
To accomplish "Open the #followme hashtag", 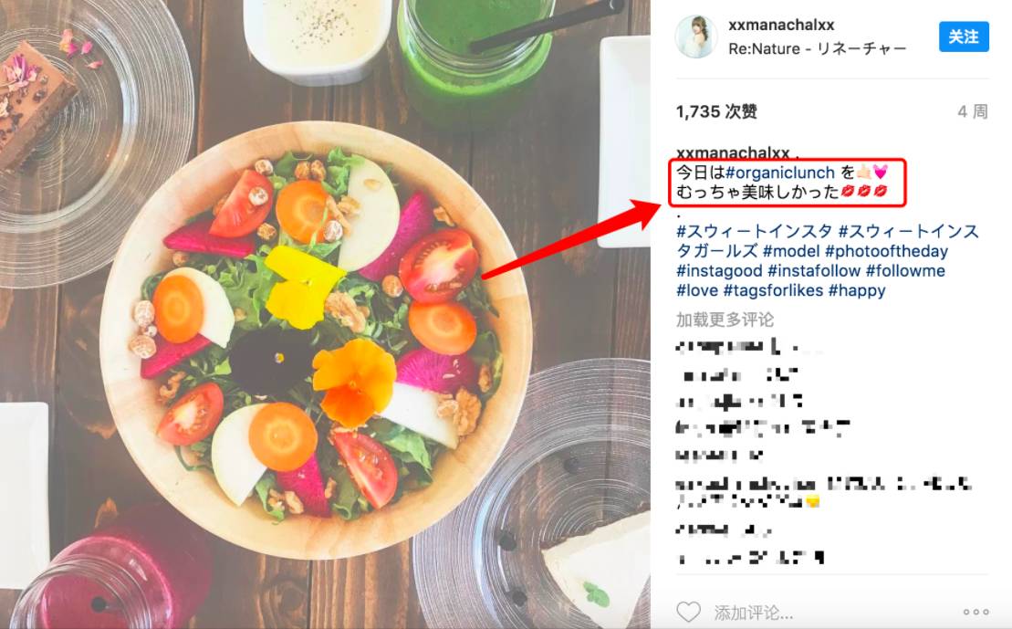I will (905, 270).
